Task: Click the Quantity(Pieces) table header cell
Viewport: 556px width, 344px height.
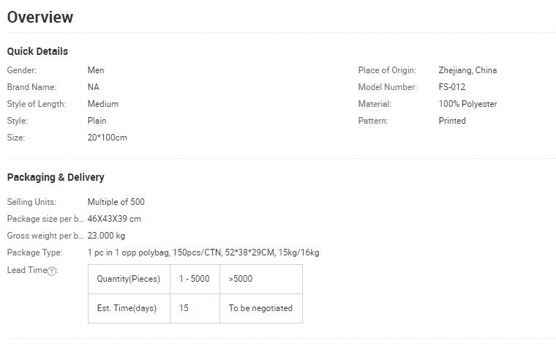Action: pos(129,279)
